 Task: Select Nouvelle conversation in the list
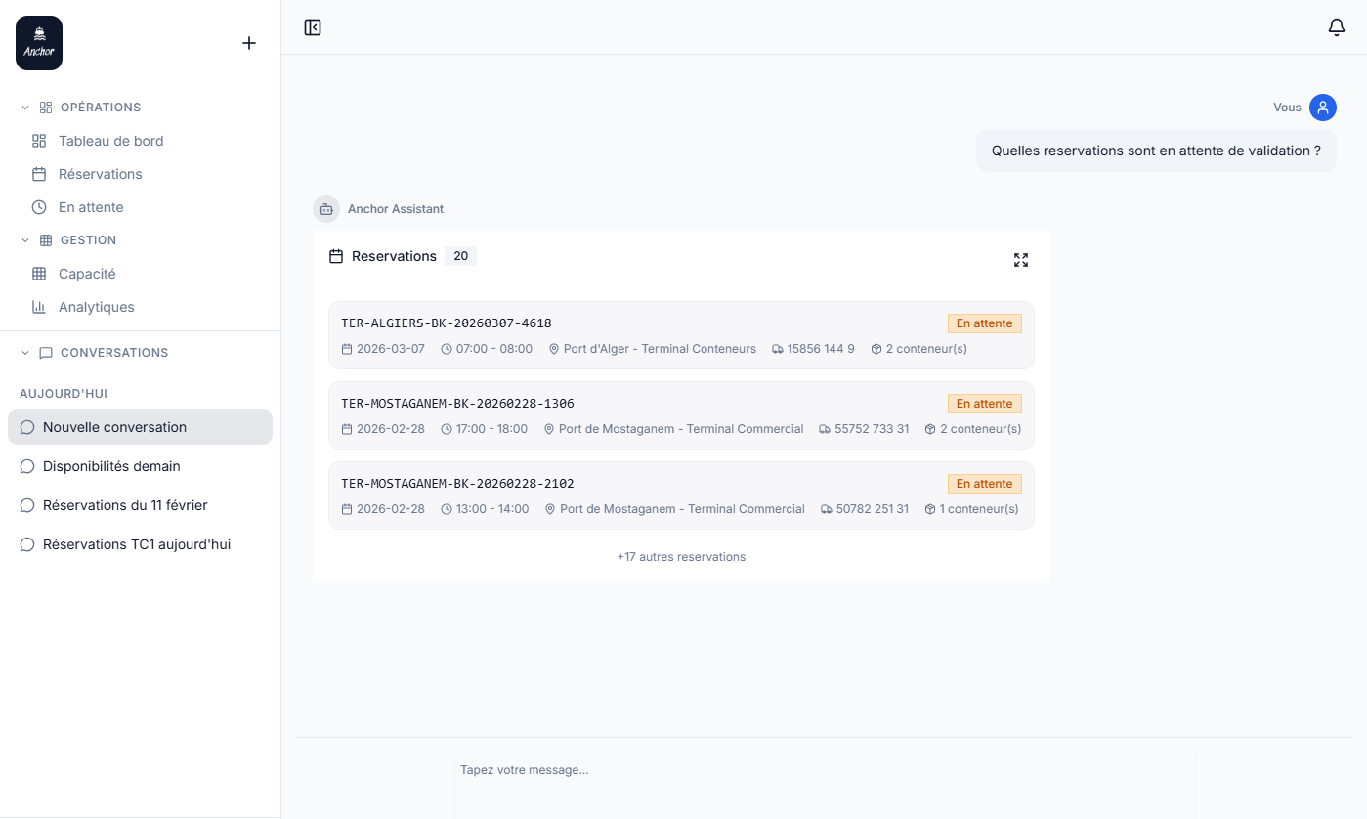(x=140, y=427)
